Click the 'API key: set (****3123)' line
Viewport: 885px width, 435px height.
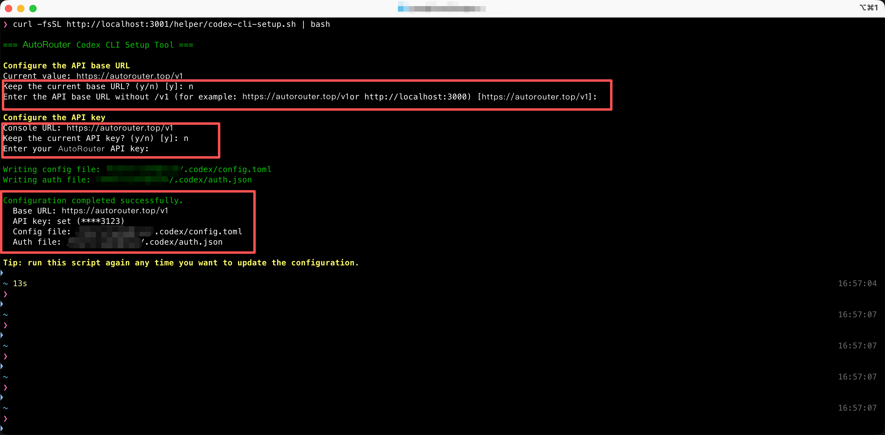(69, 221)
